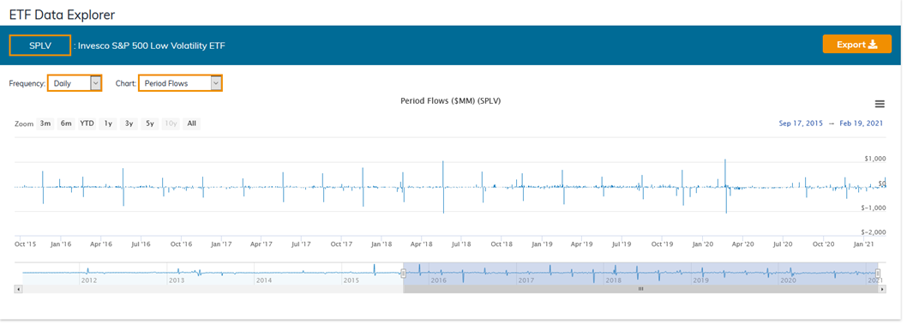Click the Oct '15 x-axis label
The image size is (907, 325).
click(x=26, y=244)
